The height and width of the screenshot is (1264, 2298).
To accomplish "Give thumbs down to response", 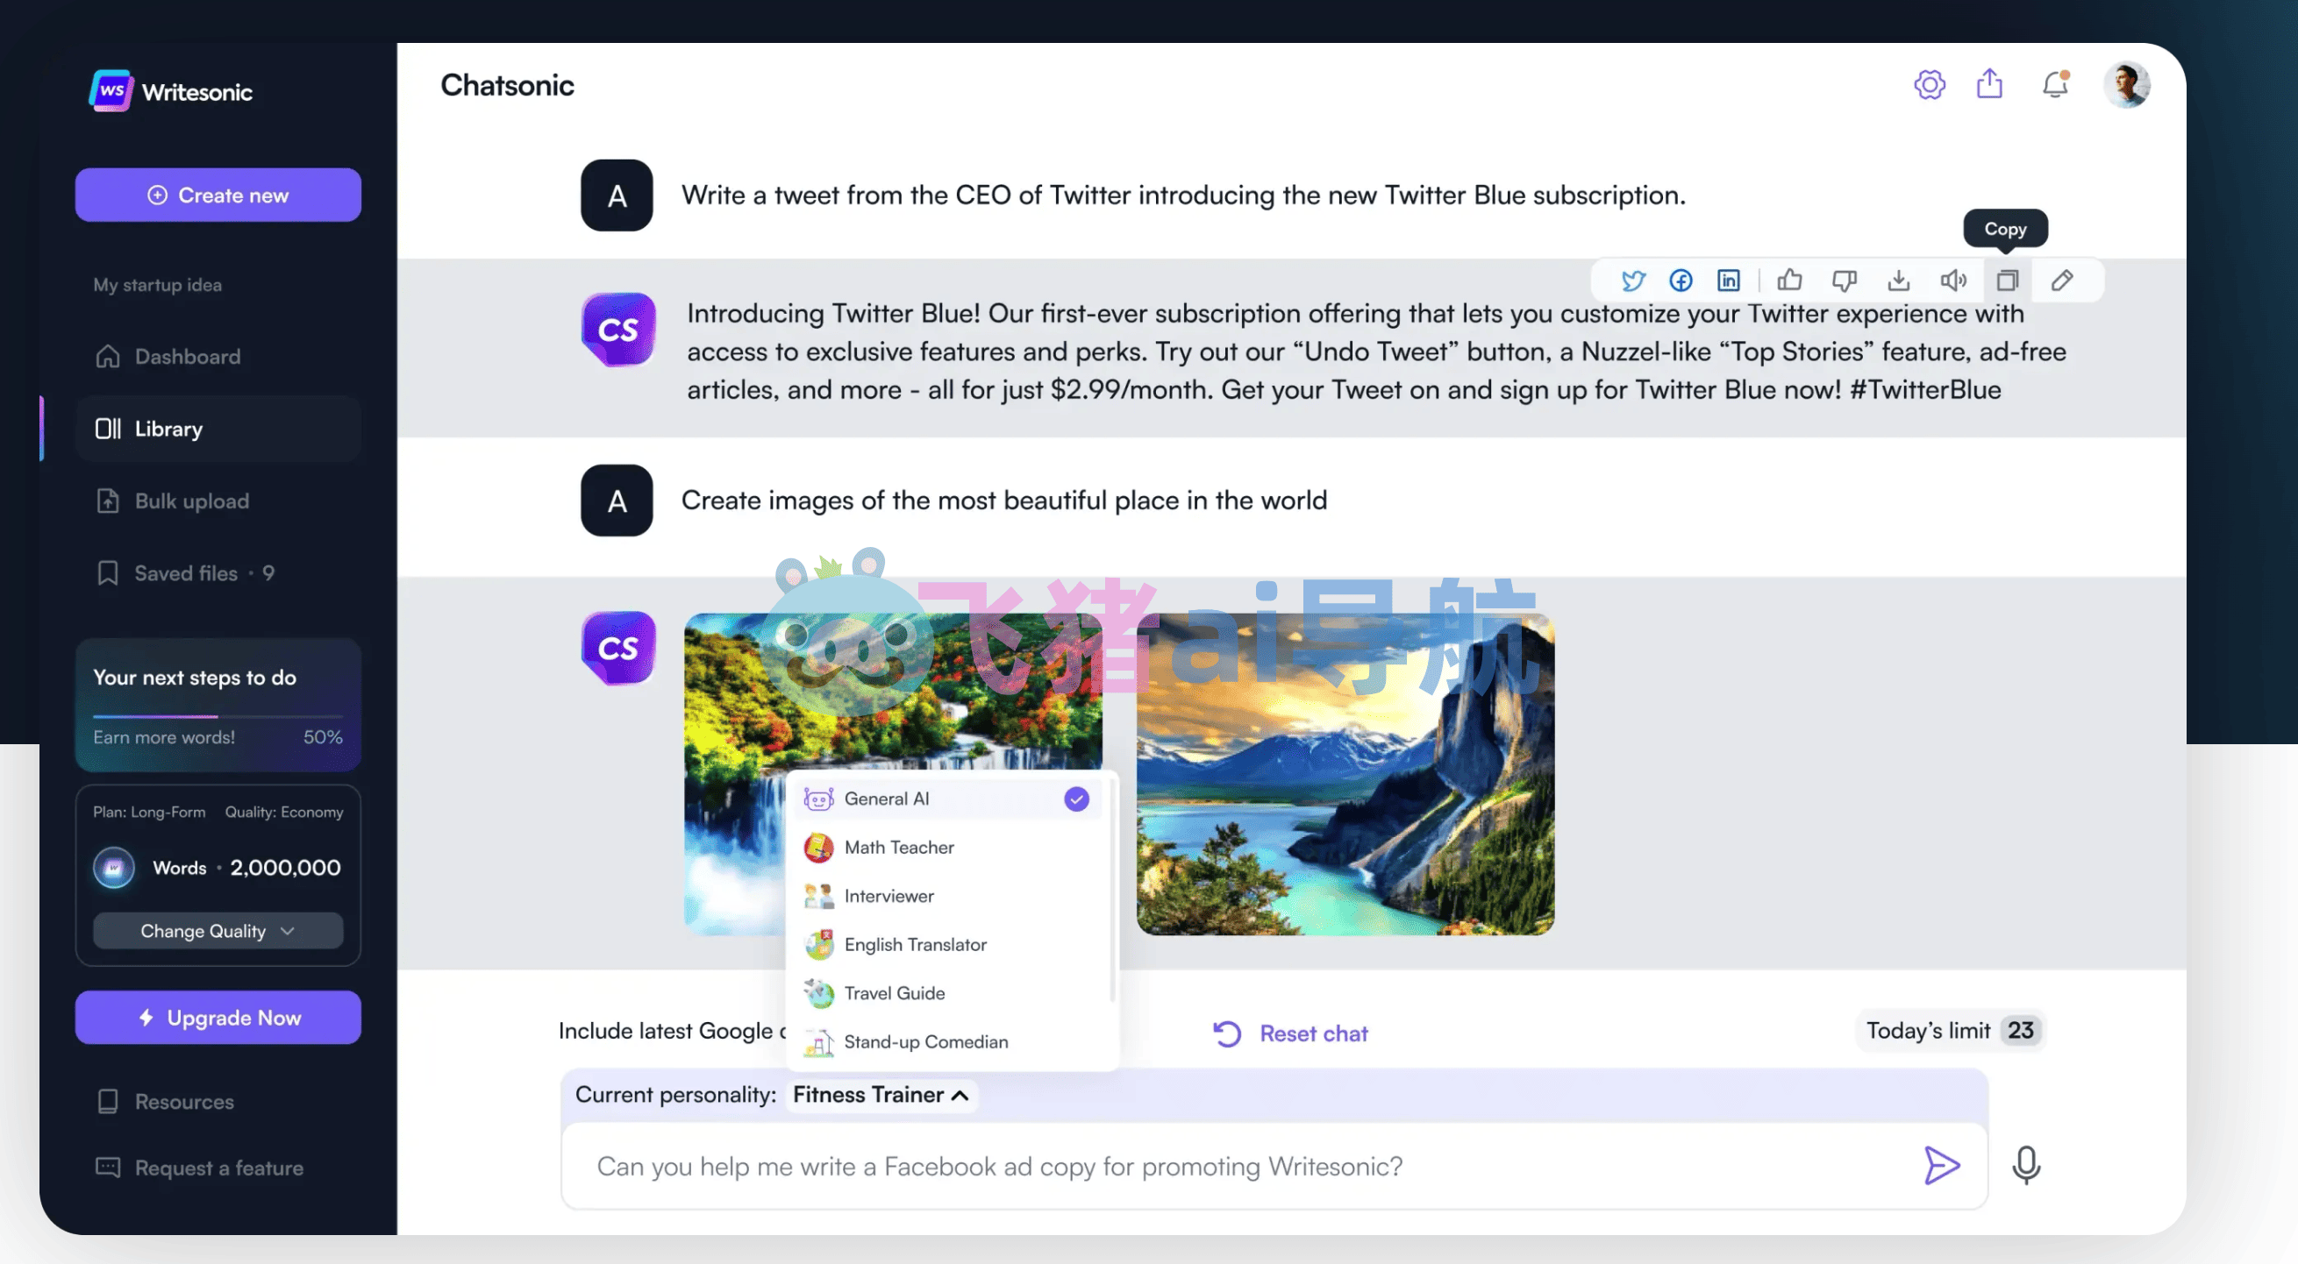I will [x=1844, y=280].
